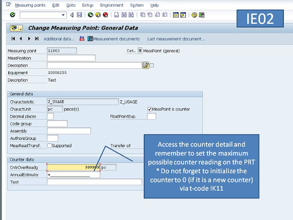Open the Goto menu
The width and height of the screenshot is (293, 220).
(71, 5)
